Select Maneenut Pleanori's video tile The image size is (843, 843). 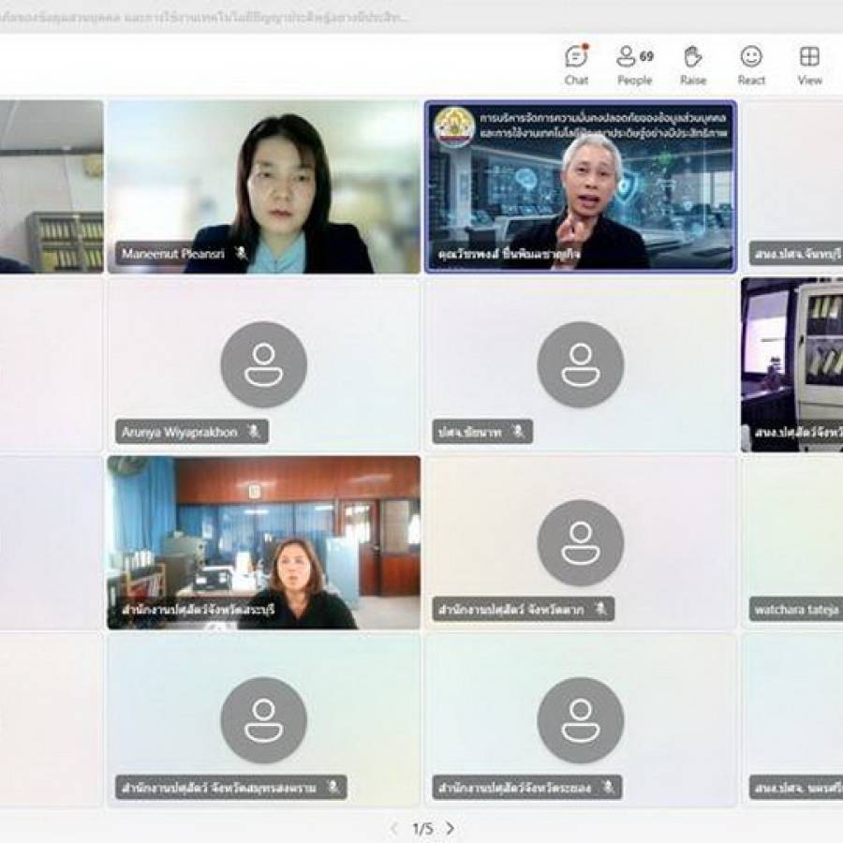click(264, 187)
